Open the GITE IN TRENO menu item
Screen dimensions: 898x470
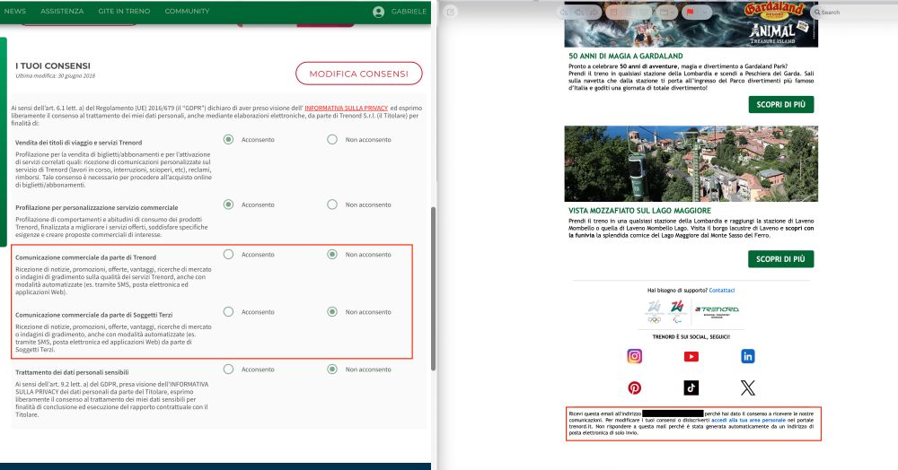pyautogui.click(x=124, y=11)
